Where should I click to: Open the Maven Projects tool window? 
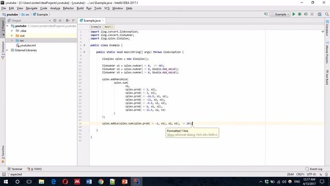pyautogui.click(x=327, y=53)
